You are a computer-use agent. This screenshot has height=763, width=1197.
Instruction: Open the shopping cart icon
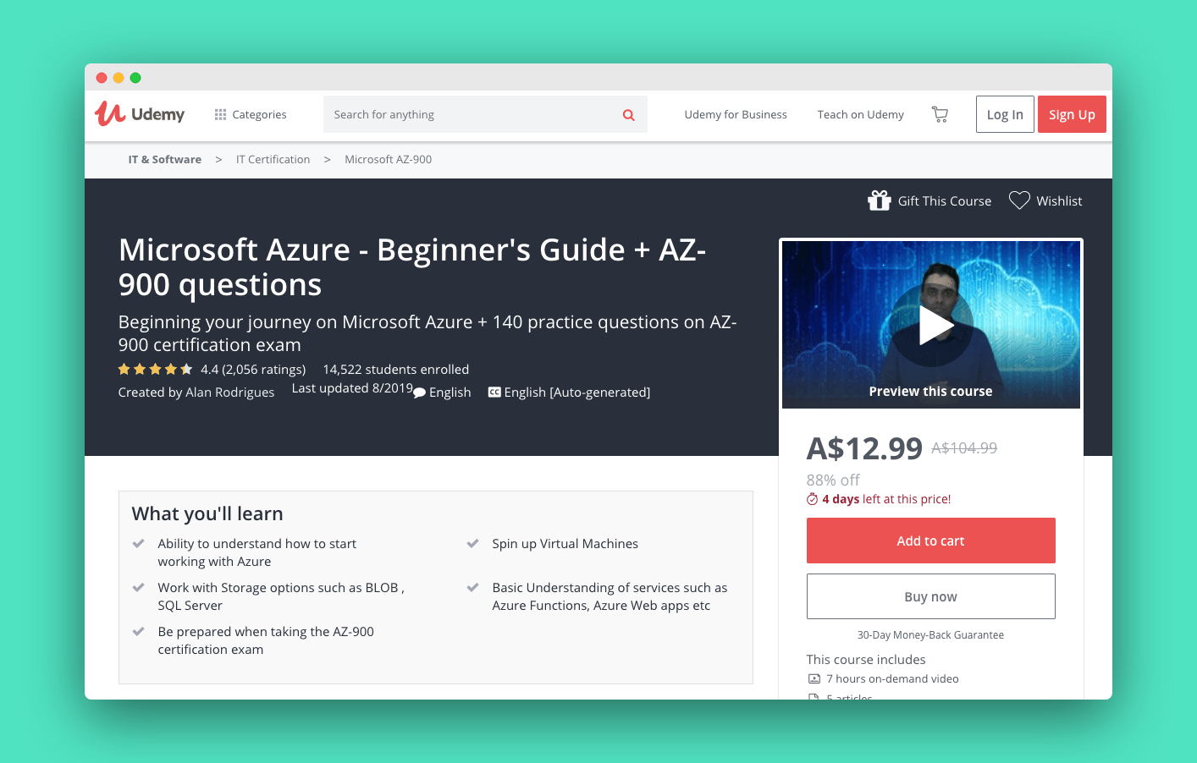[940, 114]
